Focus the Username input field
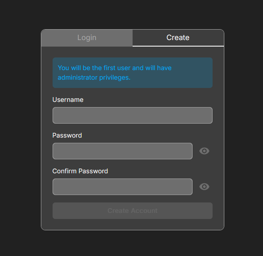The height and width of the screenshot is (256, 263). tap(133, 115)
